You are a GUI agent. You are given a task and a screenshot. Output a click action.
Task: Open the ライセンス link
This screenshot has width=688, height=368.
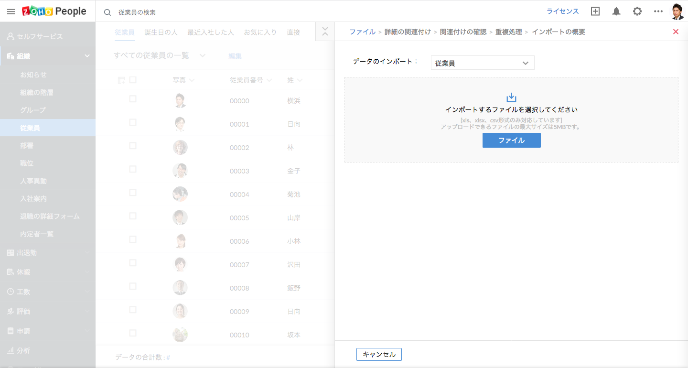pos(562,11)
